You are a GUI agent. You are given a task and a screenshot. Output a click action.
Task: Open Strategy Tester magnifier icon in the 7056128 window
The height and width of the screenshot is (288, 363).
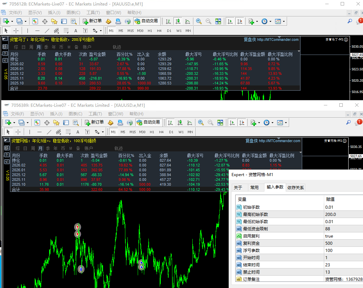click(x=73, y=21)
